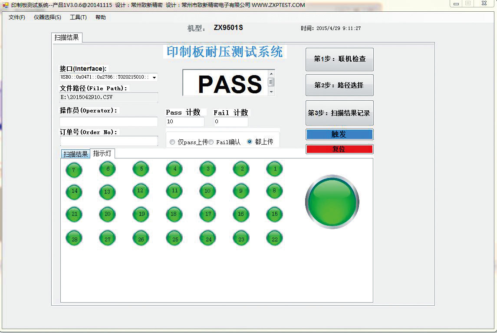497x333 pixels.
Task: Open the 仪器选择(S) menu
Action: [47, 17]
